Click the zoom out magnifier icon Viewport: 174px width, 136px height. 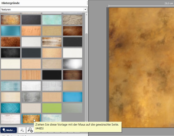pos(22,130)
